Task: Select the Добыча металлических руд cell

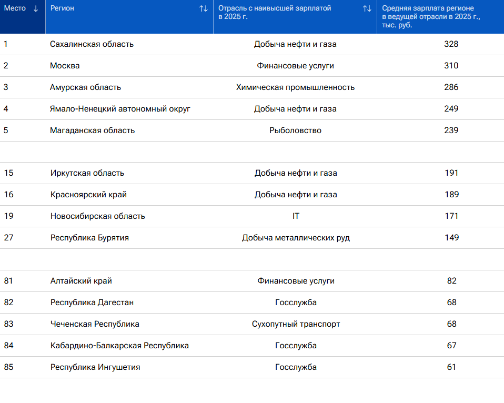Action: click(295, 238)
